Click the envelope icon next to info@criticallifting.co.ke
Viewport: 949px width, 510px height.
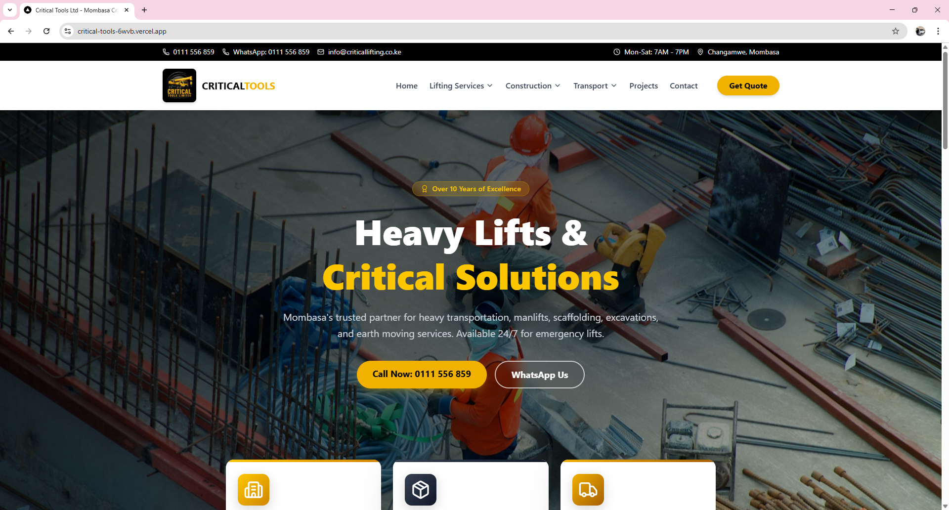point(321,52)
